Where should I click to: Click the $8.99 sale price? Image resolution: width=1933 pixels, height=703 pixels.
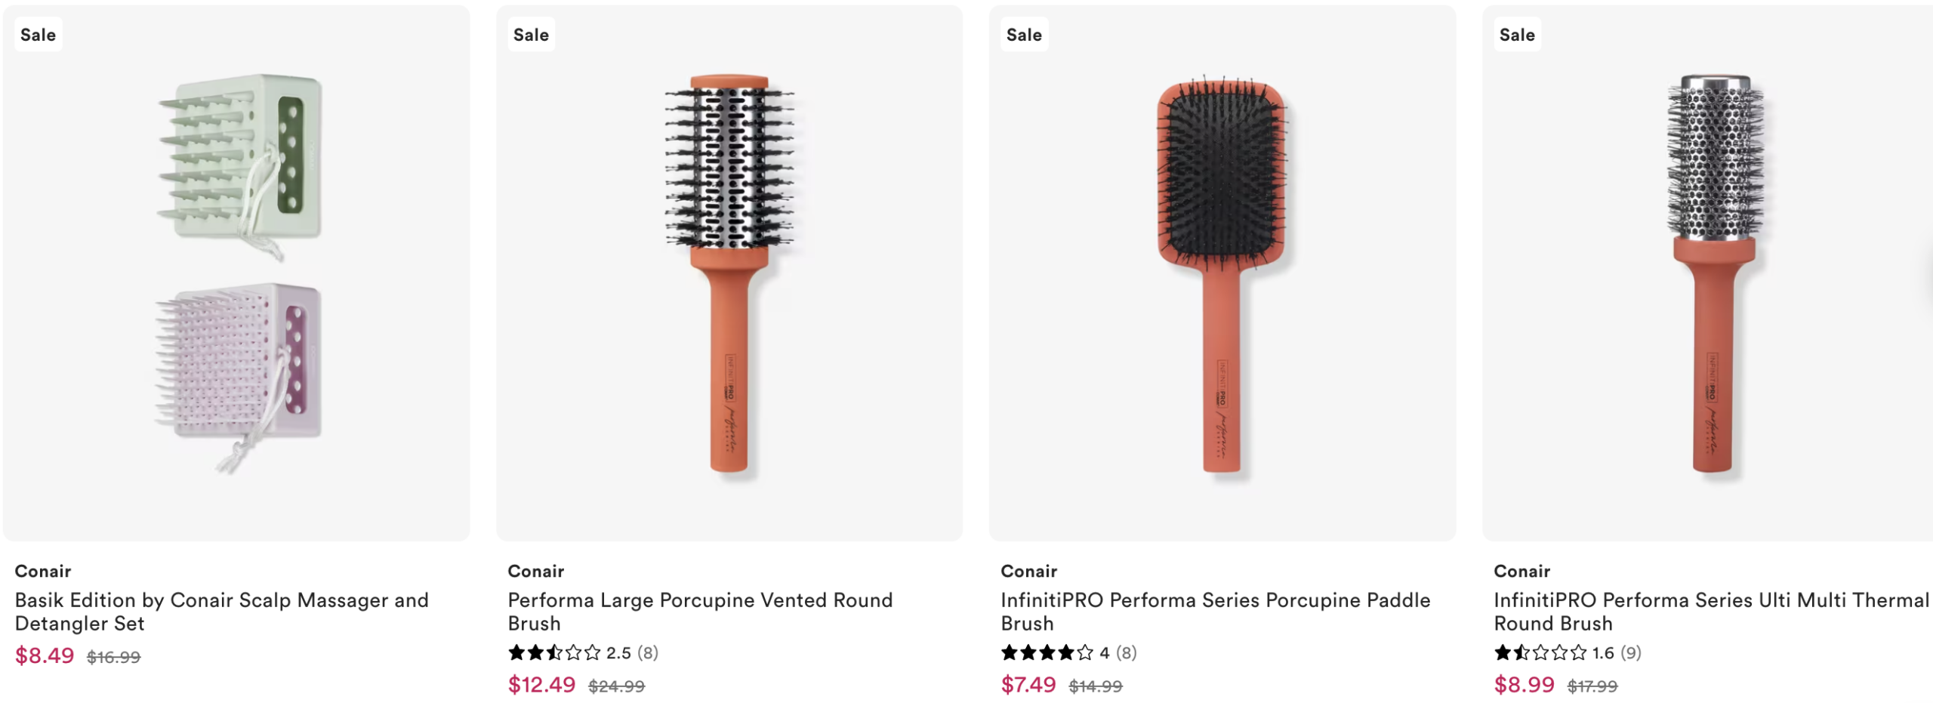pyautogui.click(x=1524, y=685)
